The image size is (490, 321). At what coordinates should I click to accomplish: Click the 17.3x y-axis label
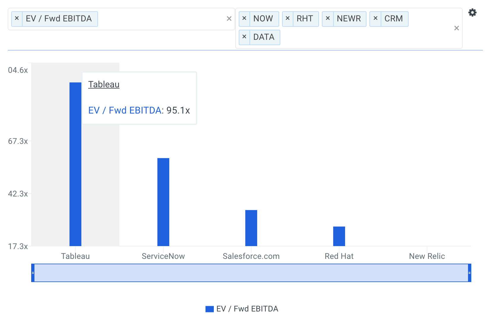[18, 246]
